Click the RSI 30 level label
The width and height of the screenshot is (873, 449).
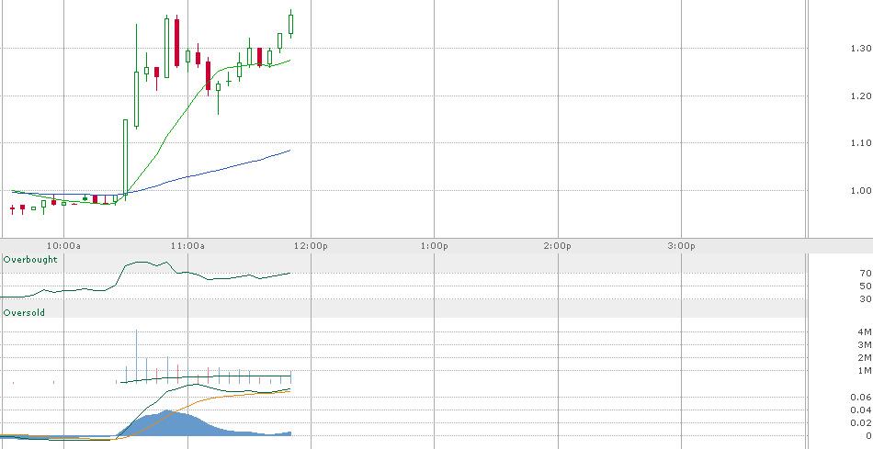pos(866,299)
